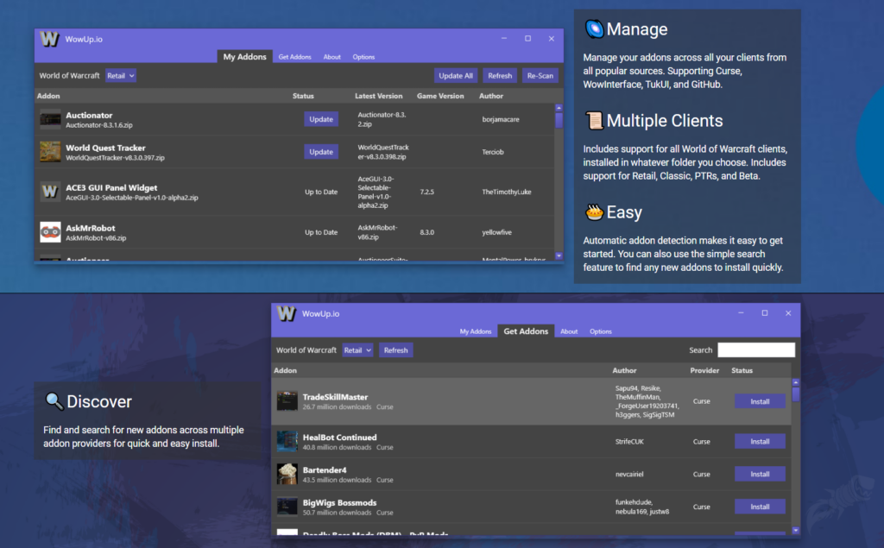Open the Options tab in the lower window
The image size is (884, 548).
600,331
